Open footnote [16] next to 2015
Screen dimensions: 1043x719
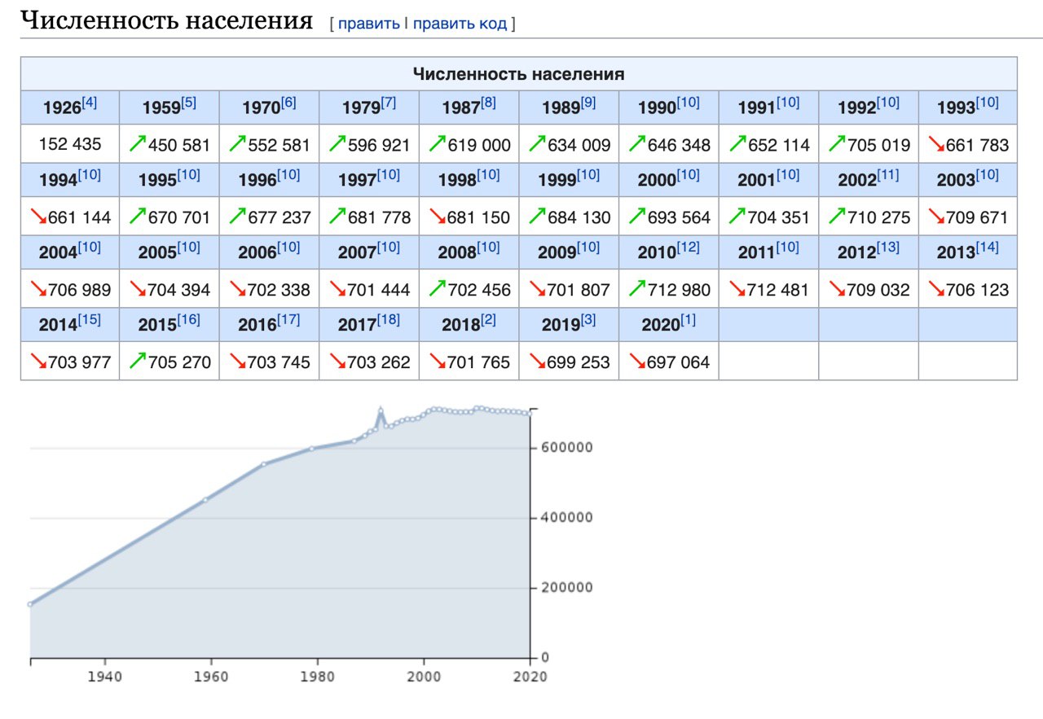point(189,320)
